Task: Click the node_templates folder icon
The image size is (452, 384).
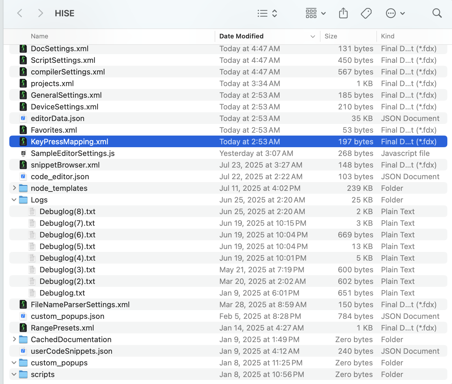Action: point(23,188)
